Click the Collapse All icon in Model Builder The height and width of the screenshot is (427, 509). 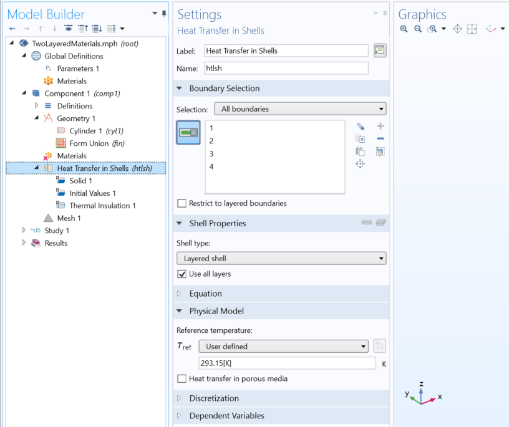coord(82,29)
